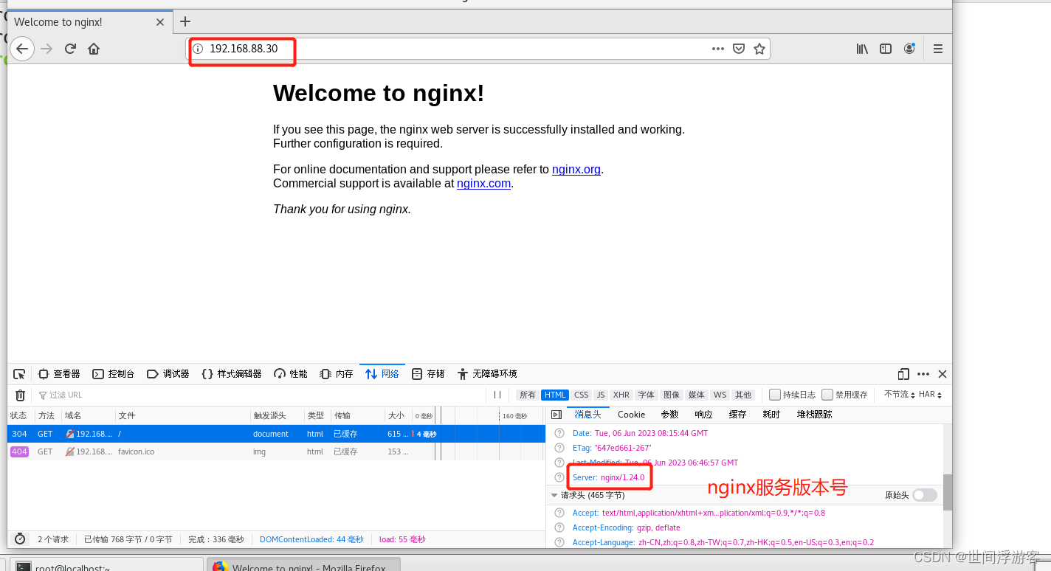The image size is (1051, 571).
Task: Sort requests by 状态 column header
Action: point(21,415)
